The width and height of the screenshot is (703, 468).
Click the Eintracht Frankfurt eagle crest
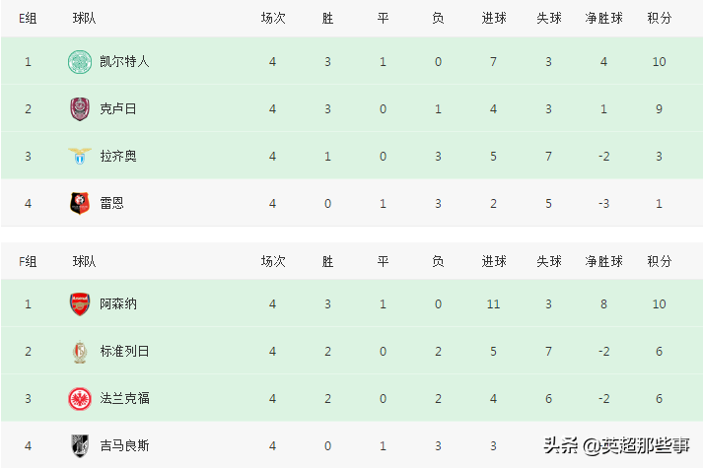coord(79,398)
